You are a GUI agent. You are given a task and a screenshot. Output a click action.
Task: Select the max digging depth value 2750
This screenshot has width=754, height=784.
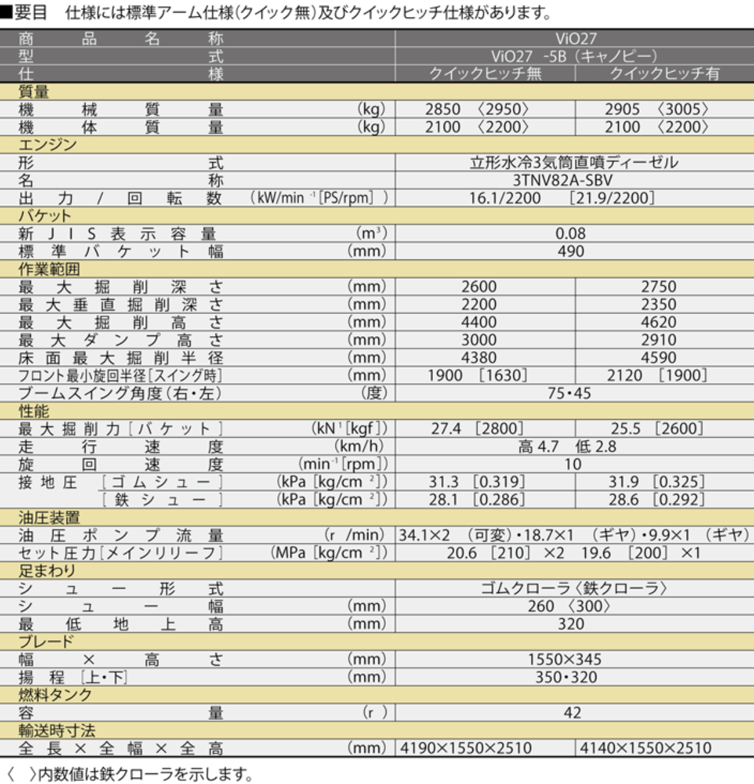coord(658,287)
